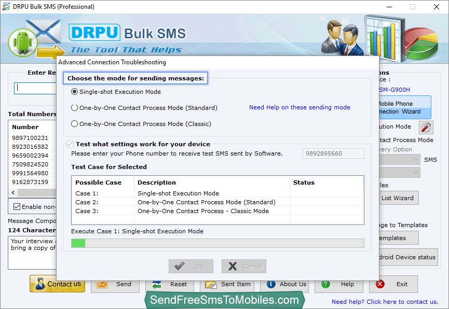
Task: Click the OK button in dialog
Action: tap(191, 266)
